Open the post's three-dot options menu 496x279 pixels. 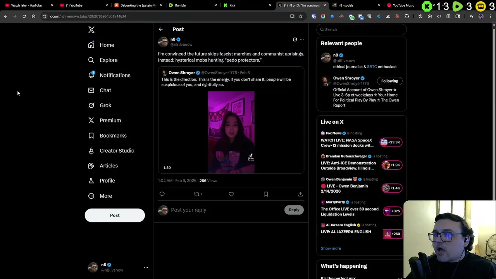[302, 40]
